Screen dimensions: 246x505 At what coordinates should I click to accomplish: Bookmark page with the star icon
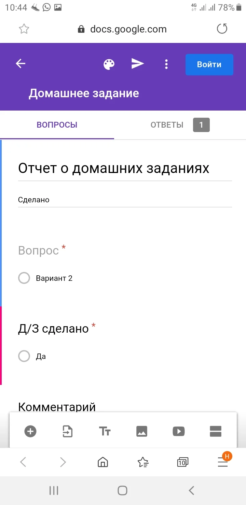[24, 29]
